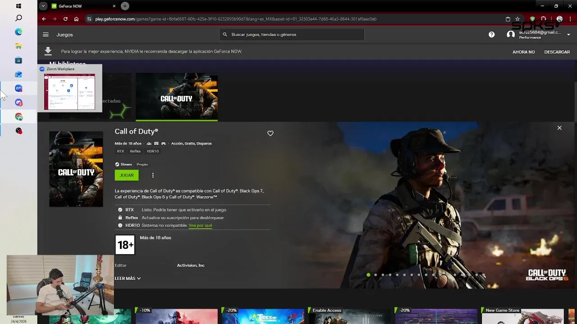Click the HDR10 tag chip
This screenshot has width=577, height=324.
pos(153,151)
